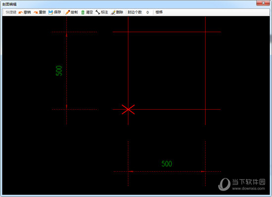Screen dimensions: 272x197
Task: Click the 楼梯 toolbar button
Action: (x=159, y=12)
